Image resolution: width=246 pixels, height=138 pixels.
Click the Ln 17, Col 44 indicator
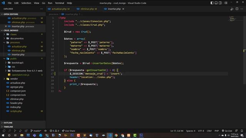(177, 131)
